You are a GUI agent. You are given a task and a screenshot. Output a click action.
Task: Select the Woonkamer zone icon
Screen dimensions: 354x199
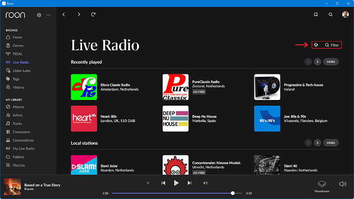(x=322, y=184)
